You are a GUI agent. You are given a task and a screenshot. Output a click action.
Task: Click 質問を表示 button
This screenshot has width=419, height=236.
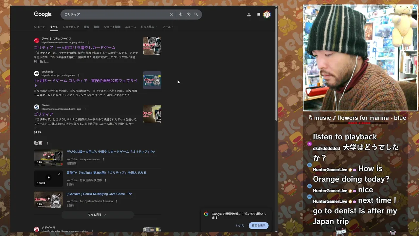tap(259, 226)
